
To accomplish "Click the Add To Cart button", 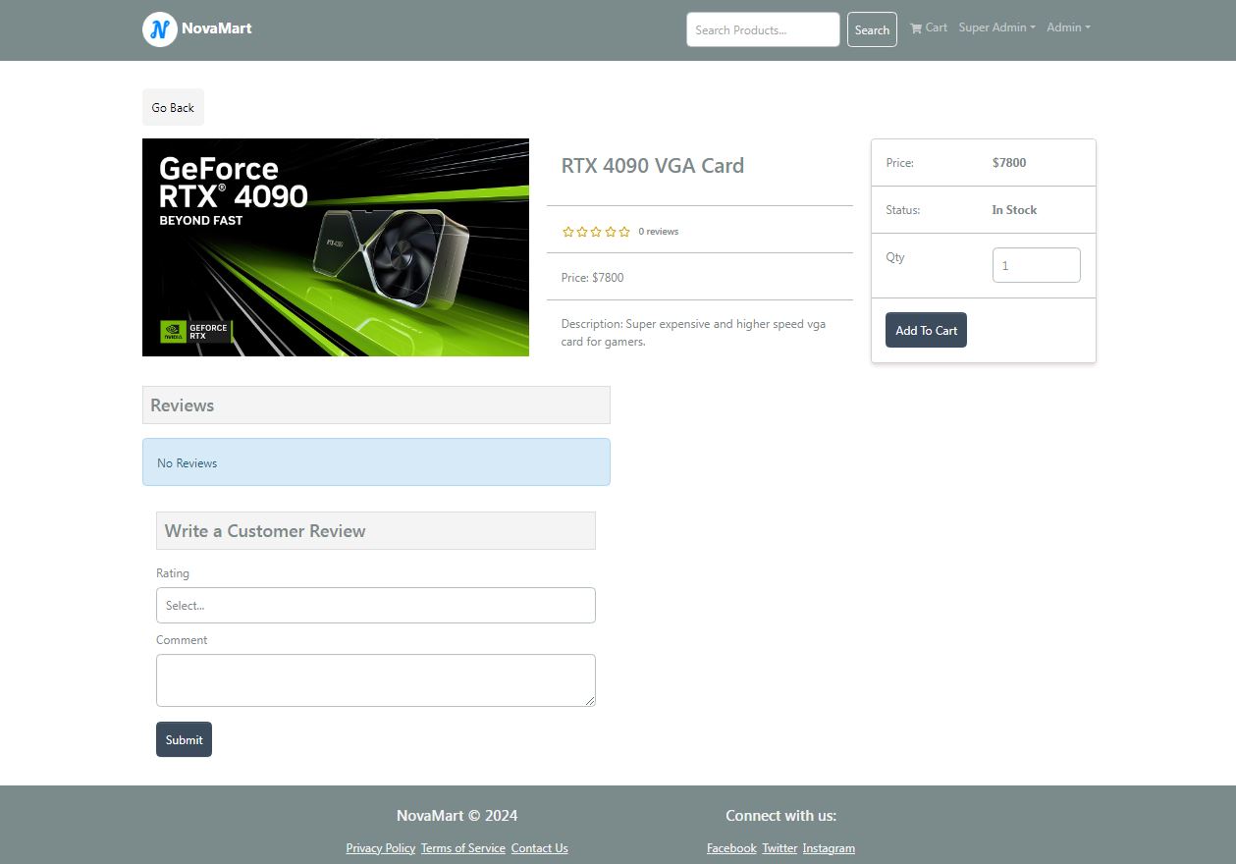I will point(926,330).
